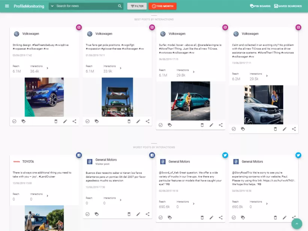308x231 pixels.
Task: Edit the 'Surfer, model, boxer' post
Action: (211, 125)
